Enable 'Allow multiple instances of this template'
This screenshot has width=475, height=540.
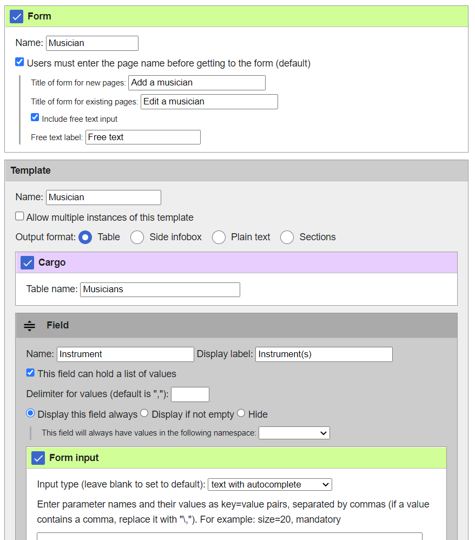click(x=19, y=216)
